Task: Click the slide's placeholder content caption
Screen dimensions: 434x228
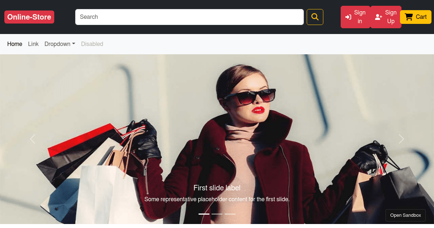Action: (x=217, y=199)
